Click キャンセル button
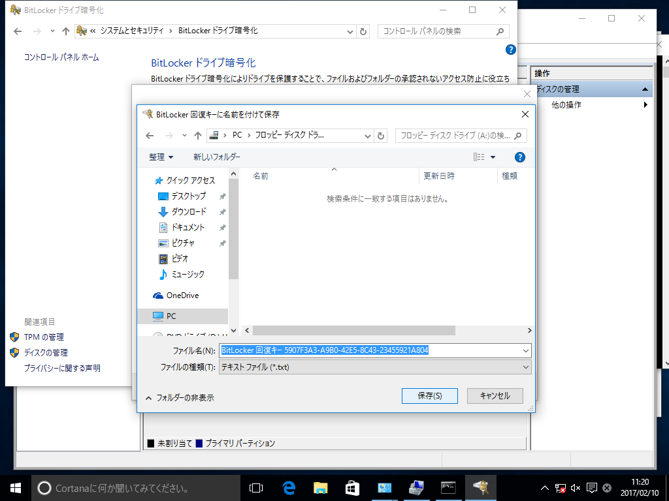Image resolution: width=669 pixels, height=501 pixels. [x=495, y=396]
